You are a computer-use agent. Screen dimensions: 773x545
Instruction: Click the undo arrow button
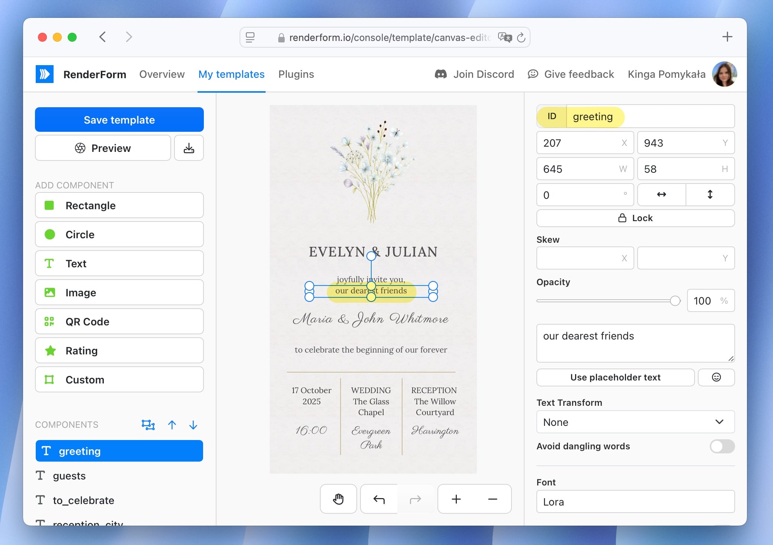(379, 499)
